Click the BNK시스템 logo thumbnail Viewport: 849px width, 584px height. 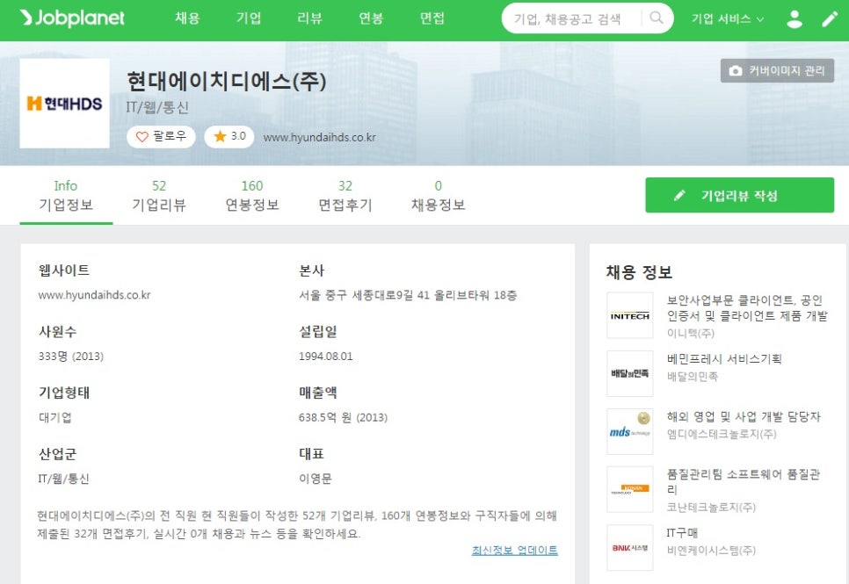(629, 548)
